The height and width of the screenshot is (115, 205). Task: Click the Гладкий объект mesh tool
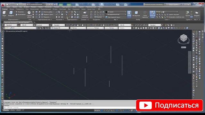point(29,14)
